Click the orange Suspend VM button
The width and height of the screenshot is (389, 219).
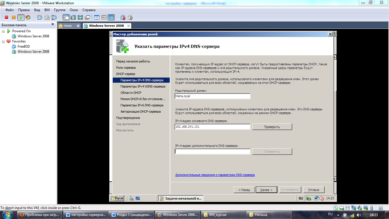click(x=13, y=17)
